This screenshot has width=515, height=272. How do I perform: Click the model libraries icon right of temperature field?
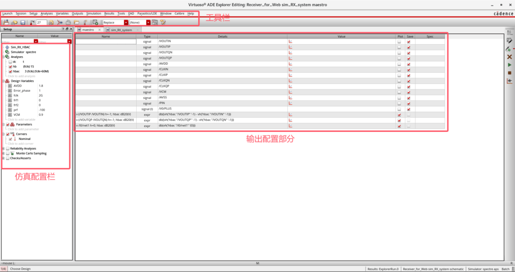coord(52,23)
